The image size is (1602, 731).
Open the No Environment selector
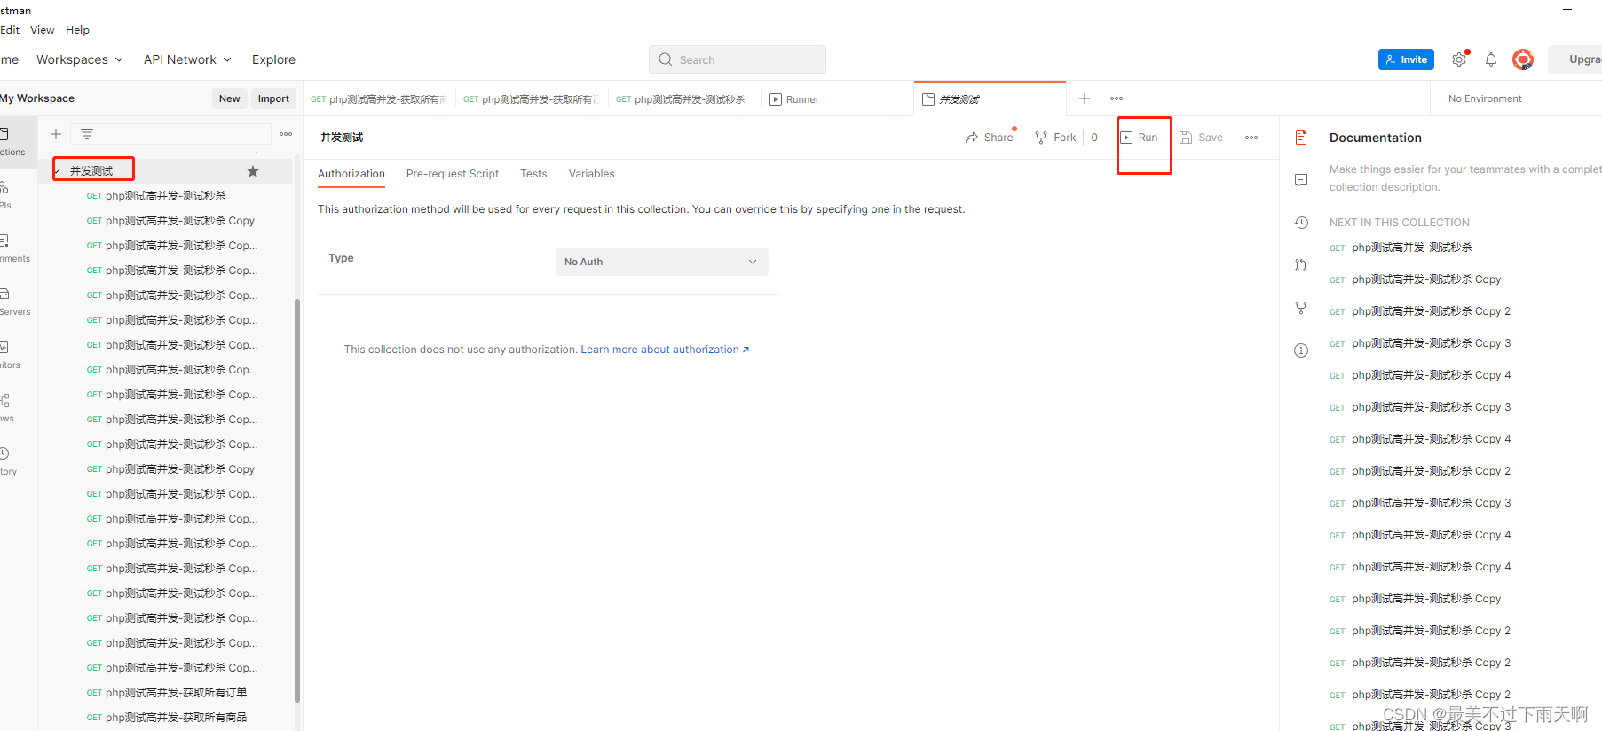1485,98
